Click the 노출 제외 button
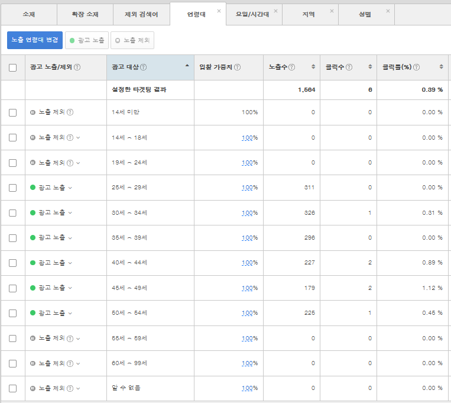 click(x=132, y=40)
